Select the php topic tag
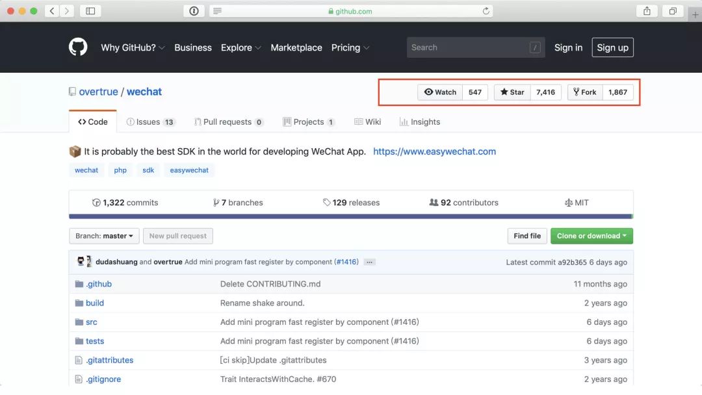The height and width of the screenshot is (395, 702). click(x=120, y=170)
